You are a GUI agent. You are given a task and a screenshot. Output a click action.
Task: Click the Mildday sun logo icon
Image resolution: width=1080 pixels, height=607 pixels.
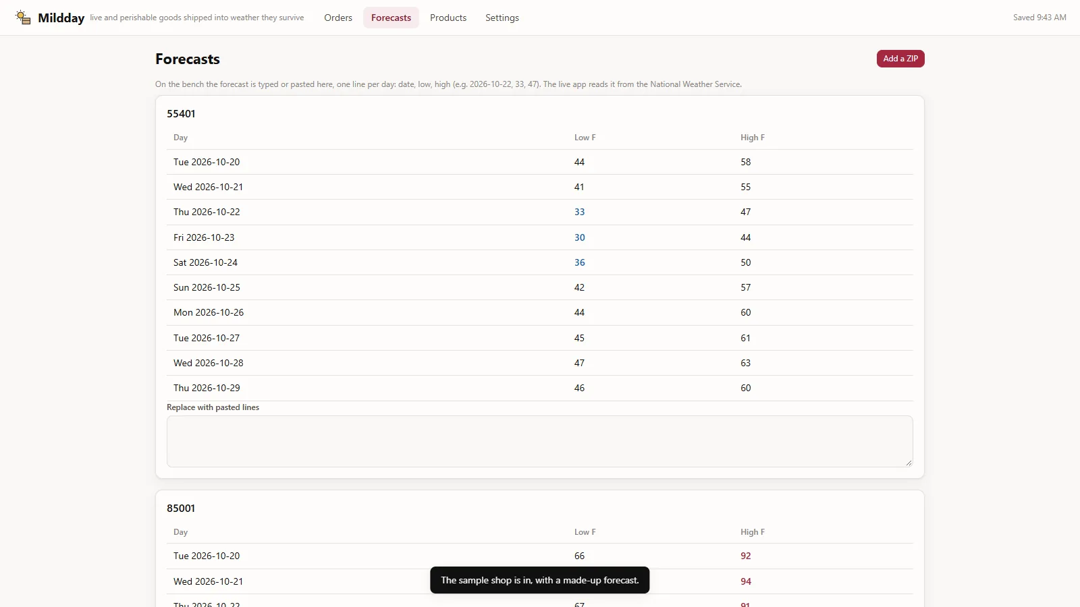coord(23,18)
